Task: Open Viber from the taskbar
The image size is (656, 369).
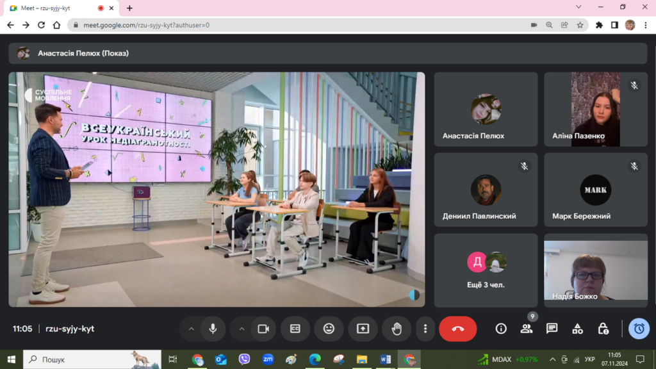Action: pyautogui.click(x=244, y=359)
